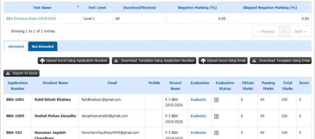Click Showing 1 to 1 of 1 entries

[33, 31]
